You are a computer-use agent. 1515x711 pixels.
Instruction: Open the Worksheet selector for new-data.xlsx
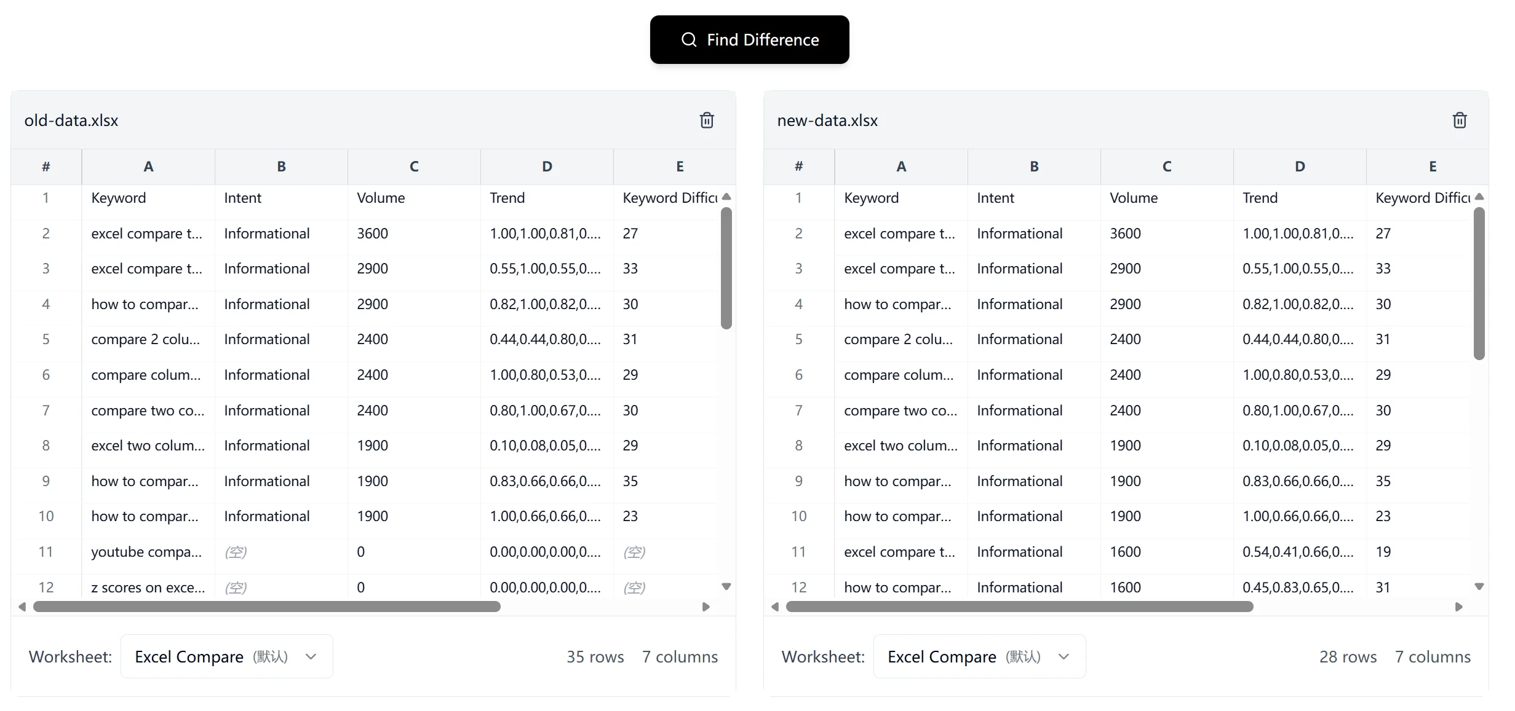979,656
